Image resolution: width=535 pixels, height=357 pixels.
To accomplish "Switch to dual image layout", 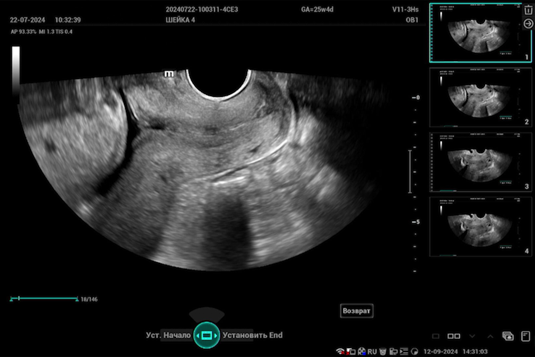I will click(453, 336).
